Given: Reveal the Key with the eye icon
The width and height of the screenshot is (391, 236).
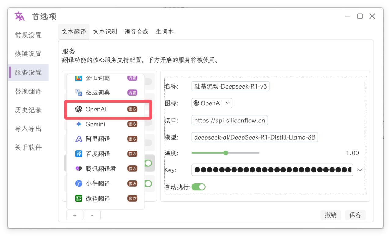Looking at the screenshot, I should click(x=360, y=170).
